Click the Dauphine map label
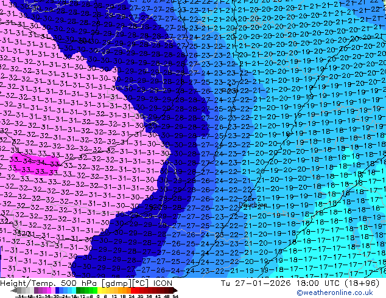386x298 pixels. point(253,204)
